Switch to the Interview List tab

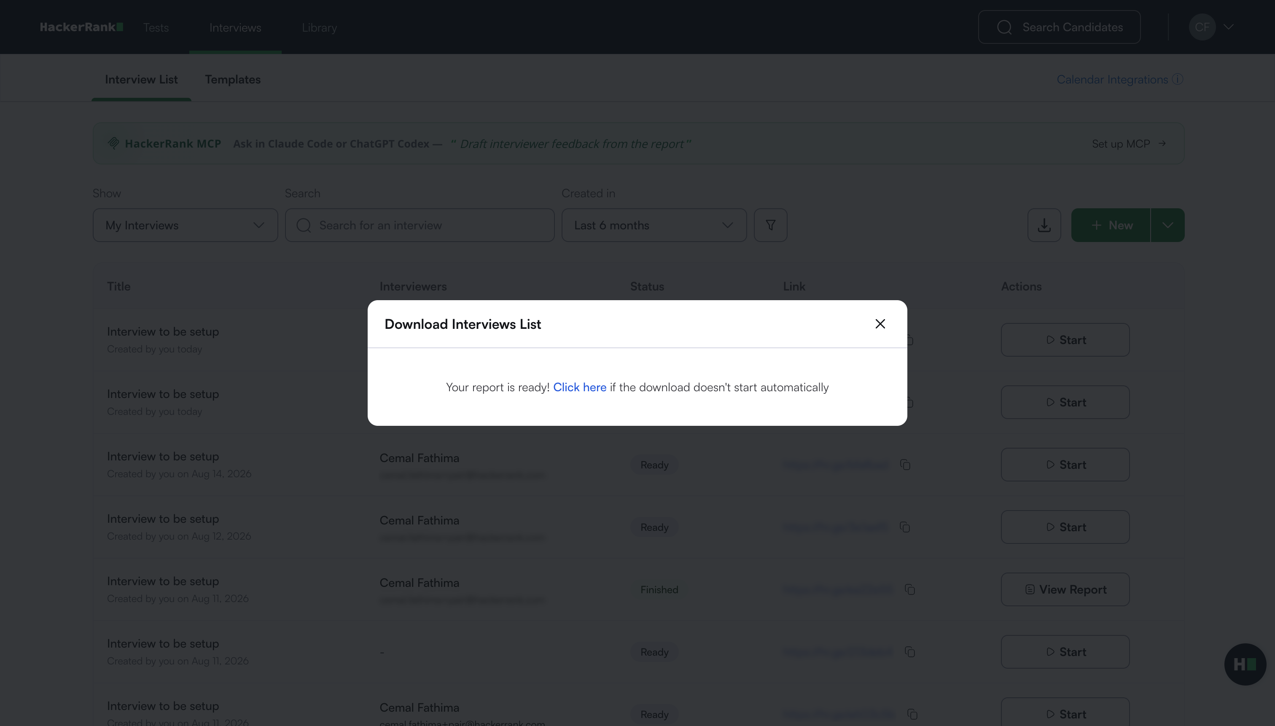(141, 80)
